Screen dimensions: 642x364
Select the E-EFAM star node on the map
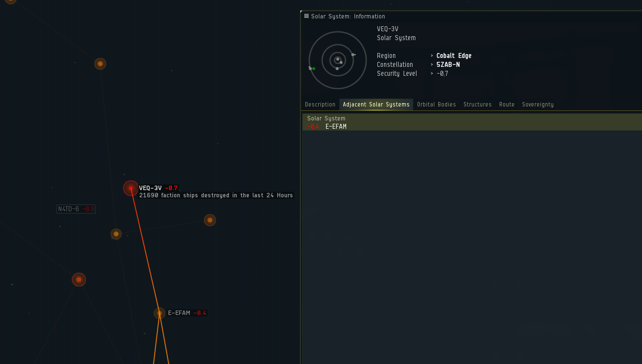159,313
